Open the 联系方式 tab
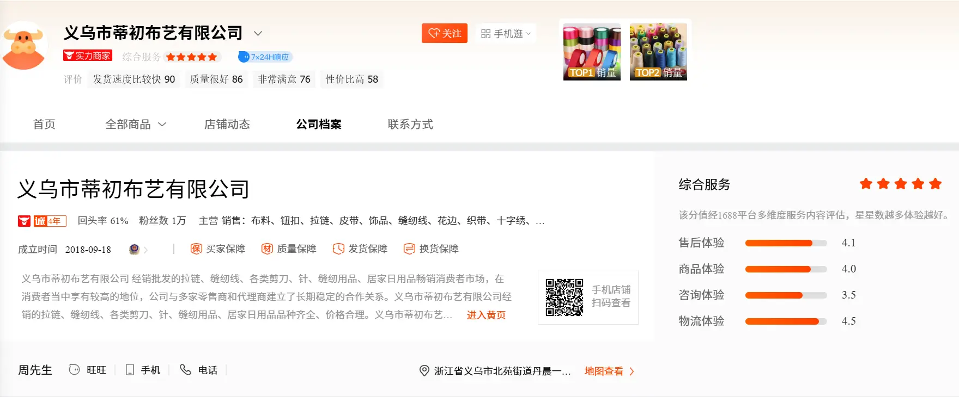 pyautogui.click(x=410, y=125)
